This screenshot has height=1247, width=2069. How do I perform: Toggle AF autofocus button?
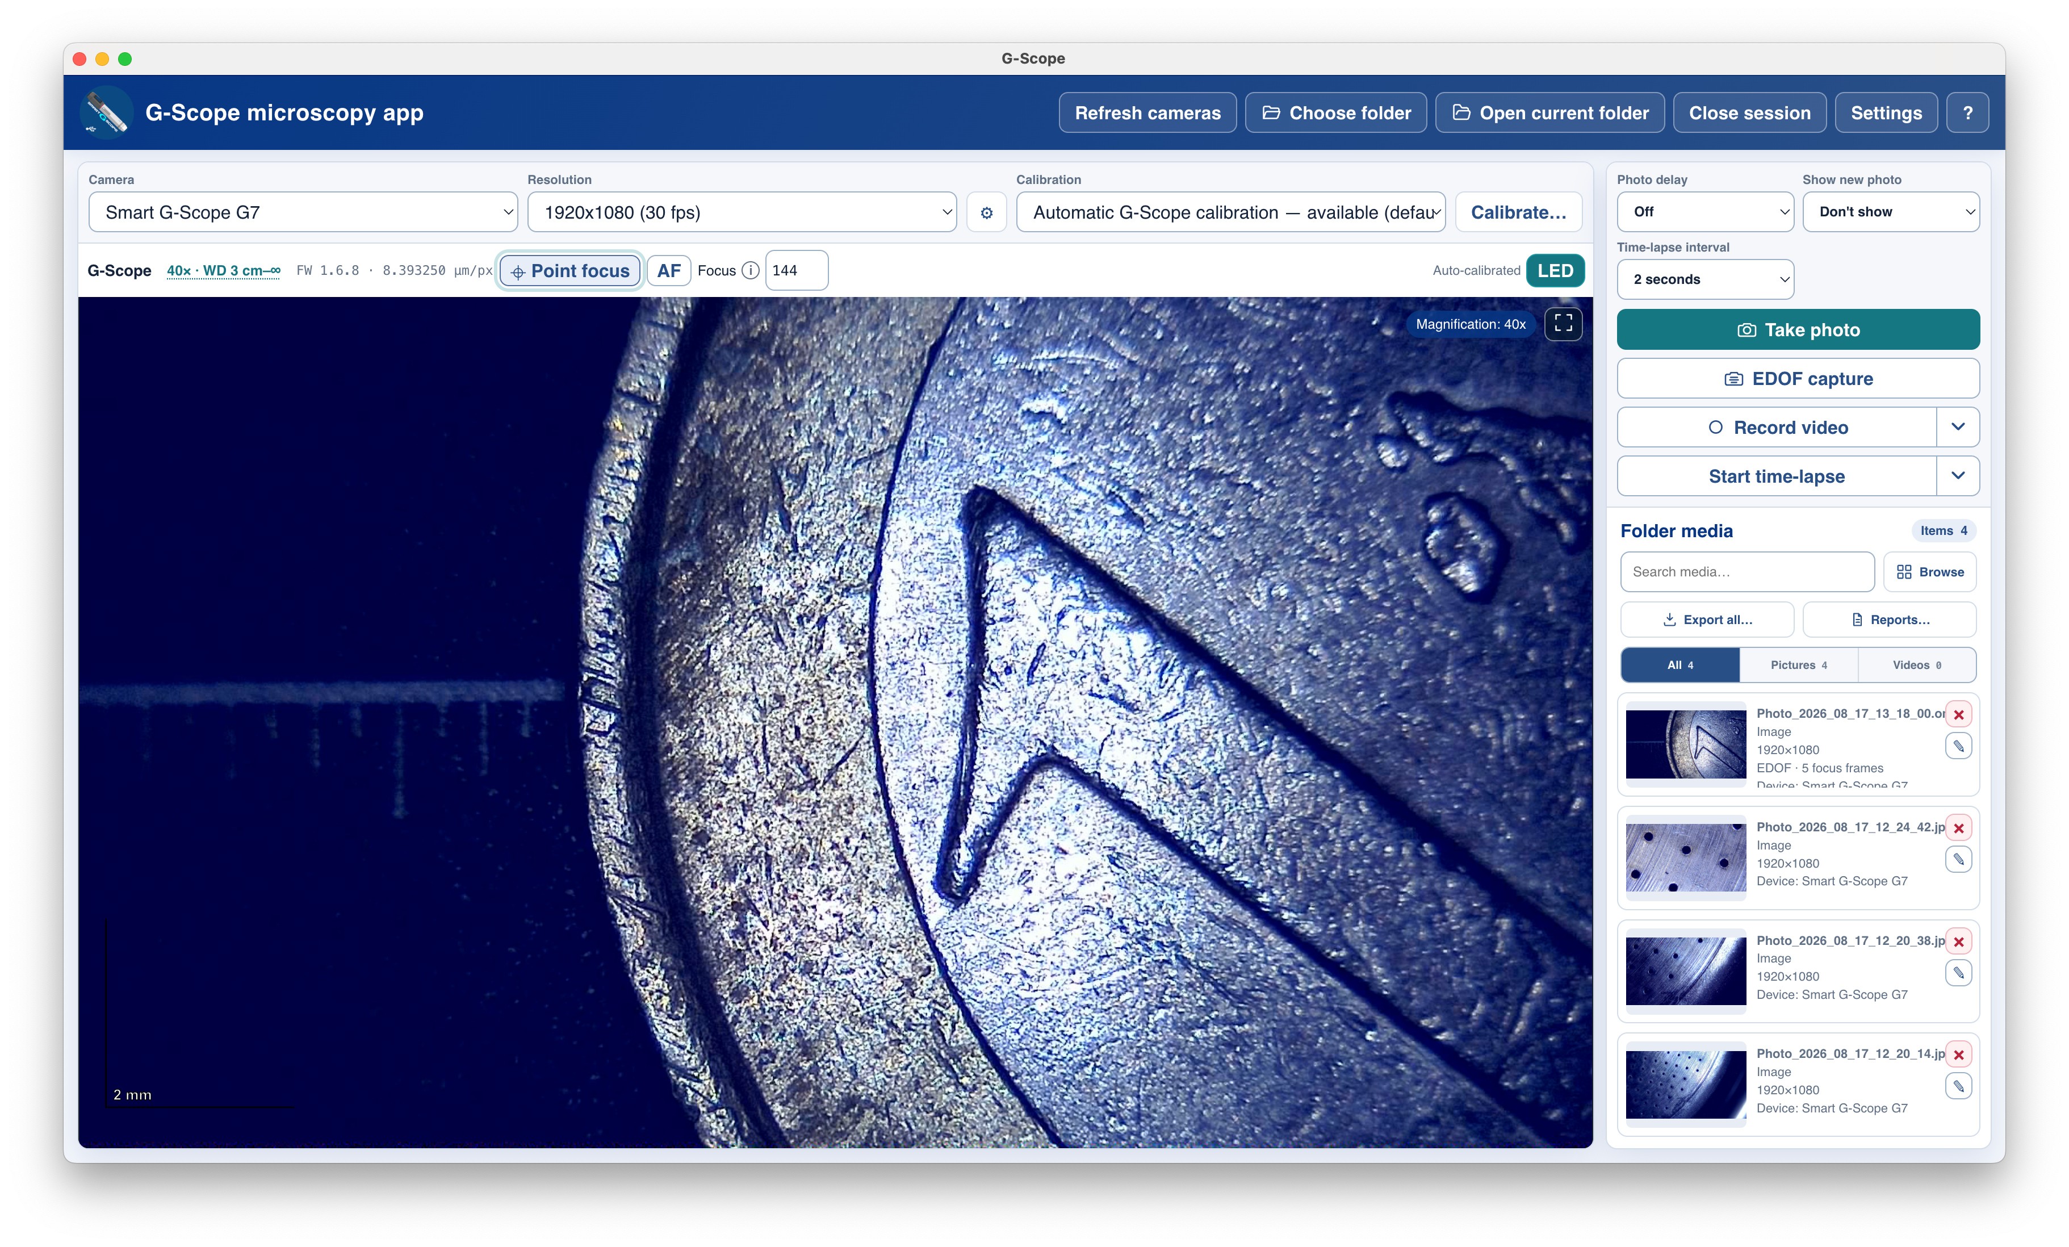click(668, 270)
